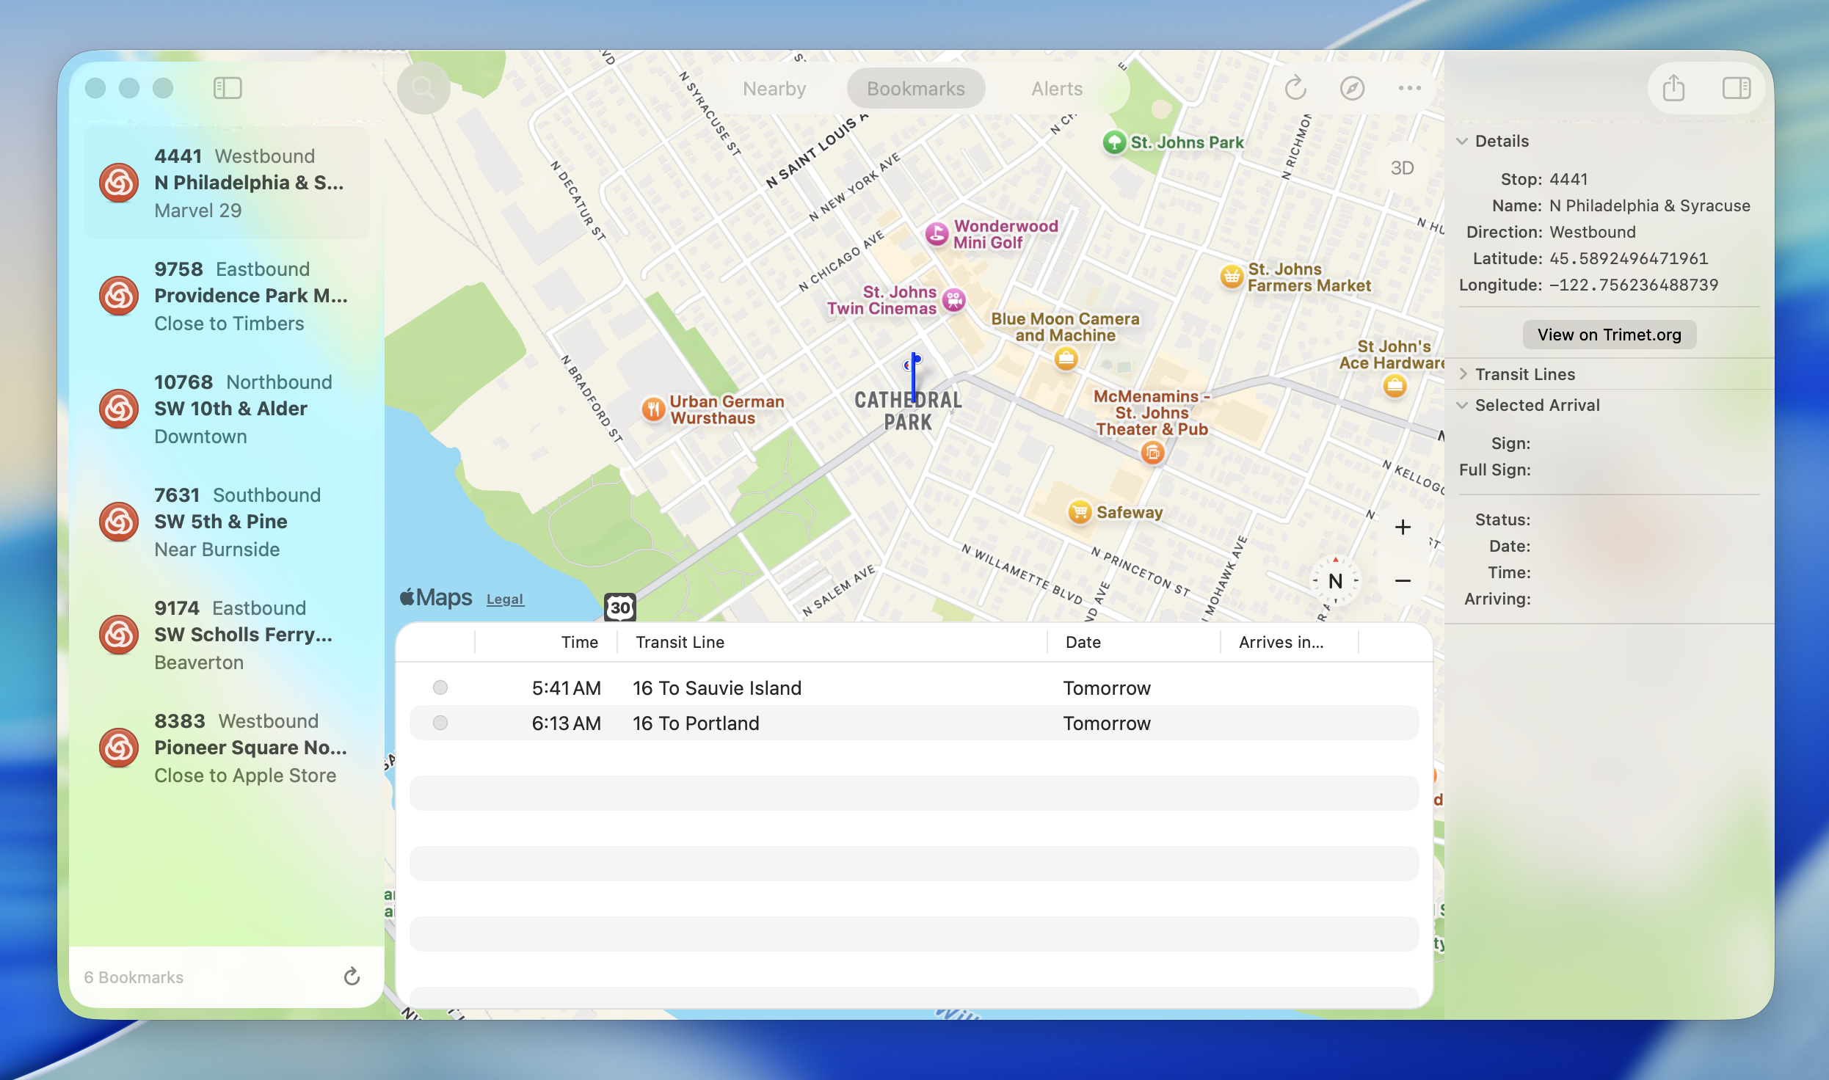Select bookmark SW 10th & Alder
The height and width of the screenshot is (1080, 1829).
tap(227, 409)
